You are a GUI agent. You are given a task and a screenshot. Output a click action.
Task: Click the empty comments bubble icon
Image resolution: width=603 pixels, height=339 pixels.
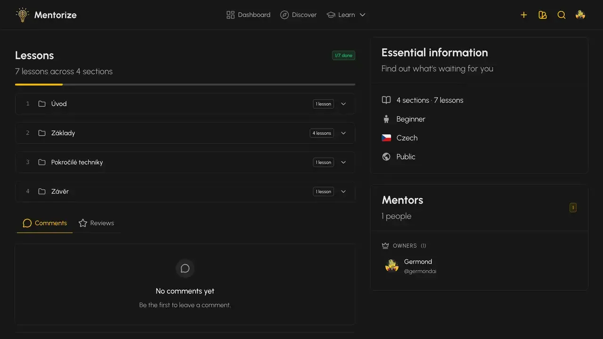(185, 268)
